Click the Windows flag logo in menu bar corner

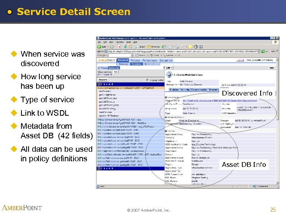click(x=276, y=42)
